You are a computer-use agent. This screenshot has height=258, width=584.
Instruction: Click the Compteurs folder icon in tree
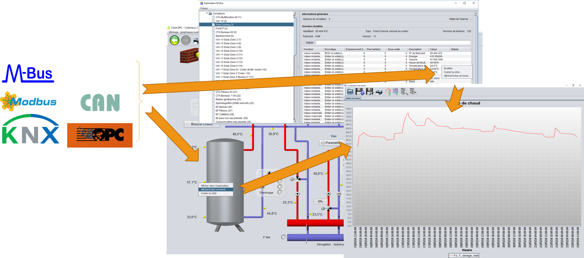[210, 13]
